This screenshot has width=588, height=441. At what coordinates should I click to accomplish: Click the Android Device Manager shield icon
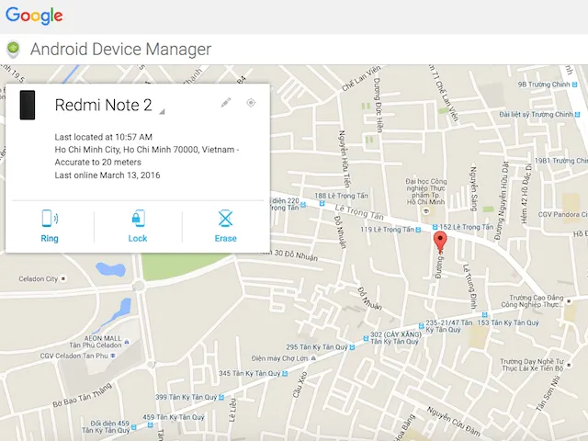[13, 50]
